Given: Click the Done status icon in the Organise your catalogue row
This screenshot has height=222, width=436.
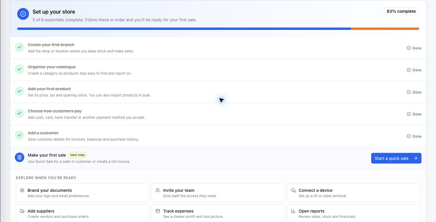Looking at the screenshot, I should point(409,70).
